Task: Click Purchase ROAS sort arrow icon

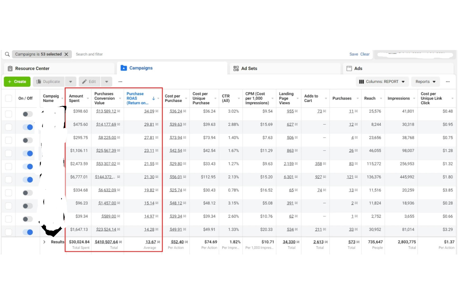Action: click(154, 98)
